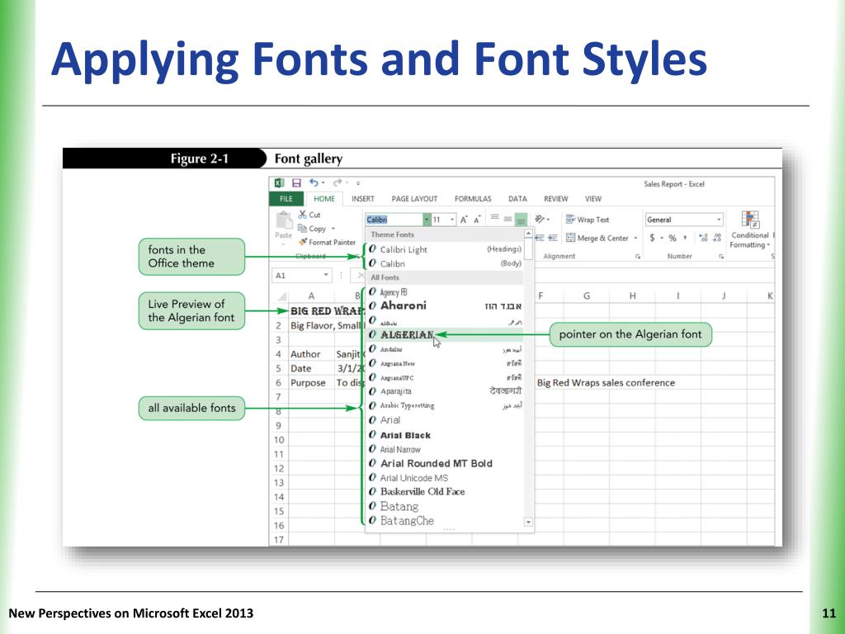Viewport: 845px width, 634px height.
Task: Select the Agency FB font
Action: [445, 292]
